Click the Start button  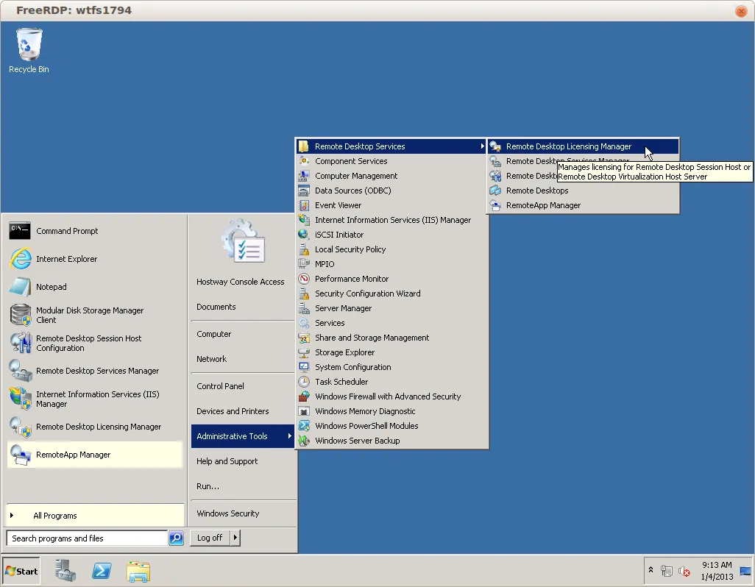click(21, 571)
